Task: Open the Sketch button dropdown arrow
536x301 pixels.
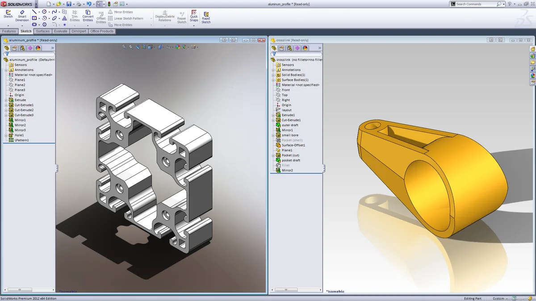Action: click(8, 25)
